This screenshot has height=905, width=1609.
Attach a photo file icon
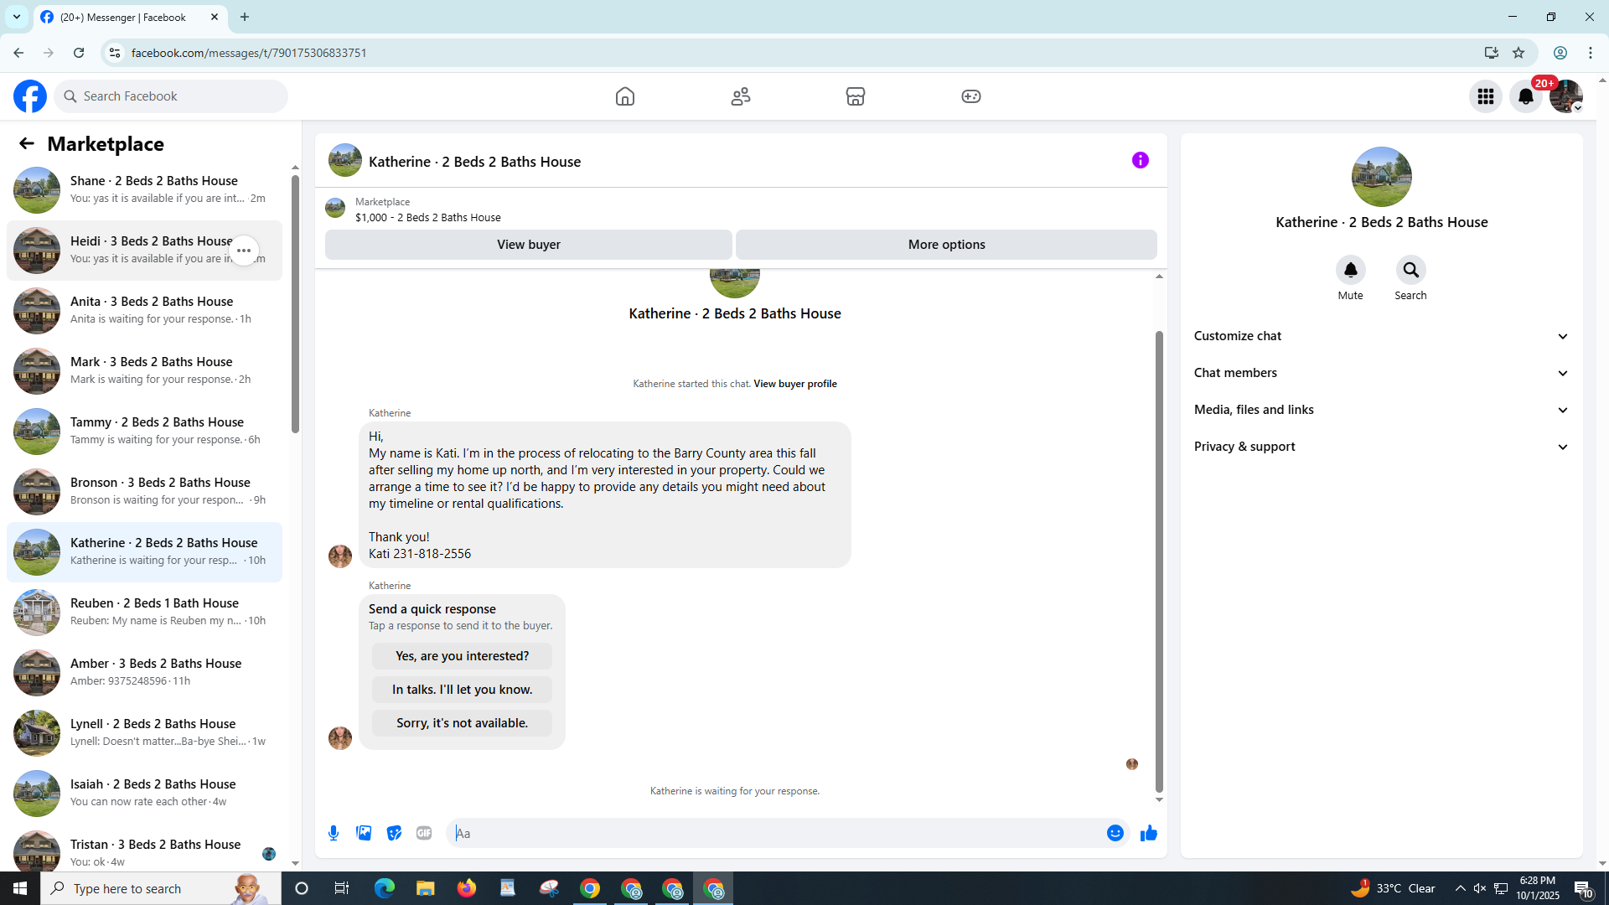(x=364, y=833)
